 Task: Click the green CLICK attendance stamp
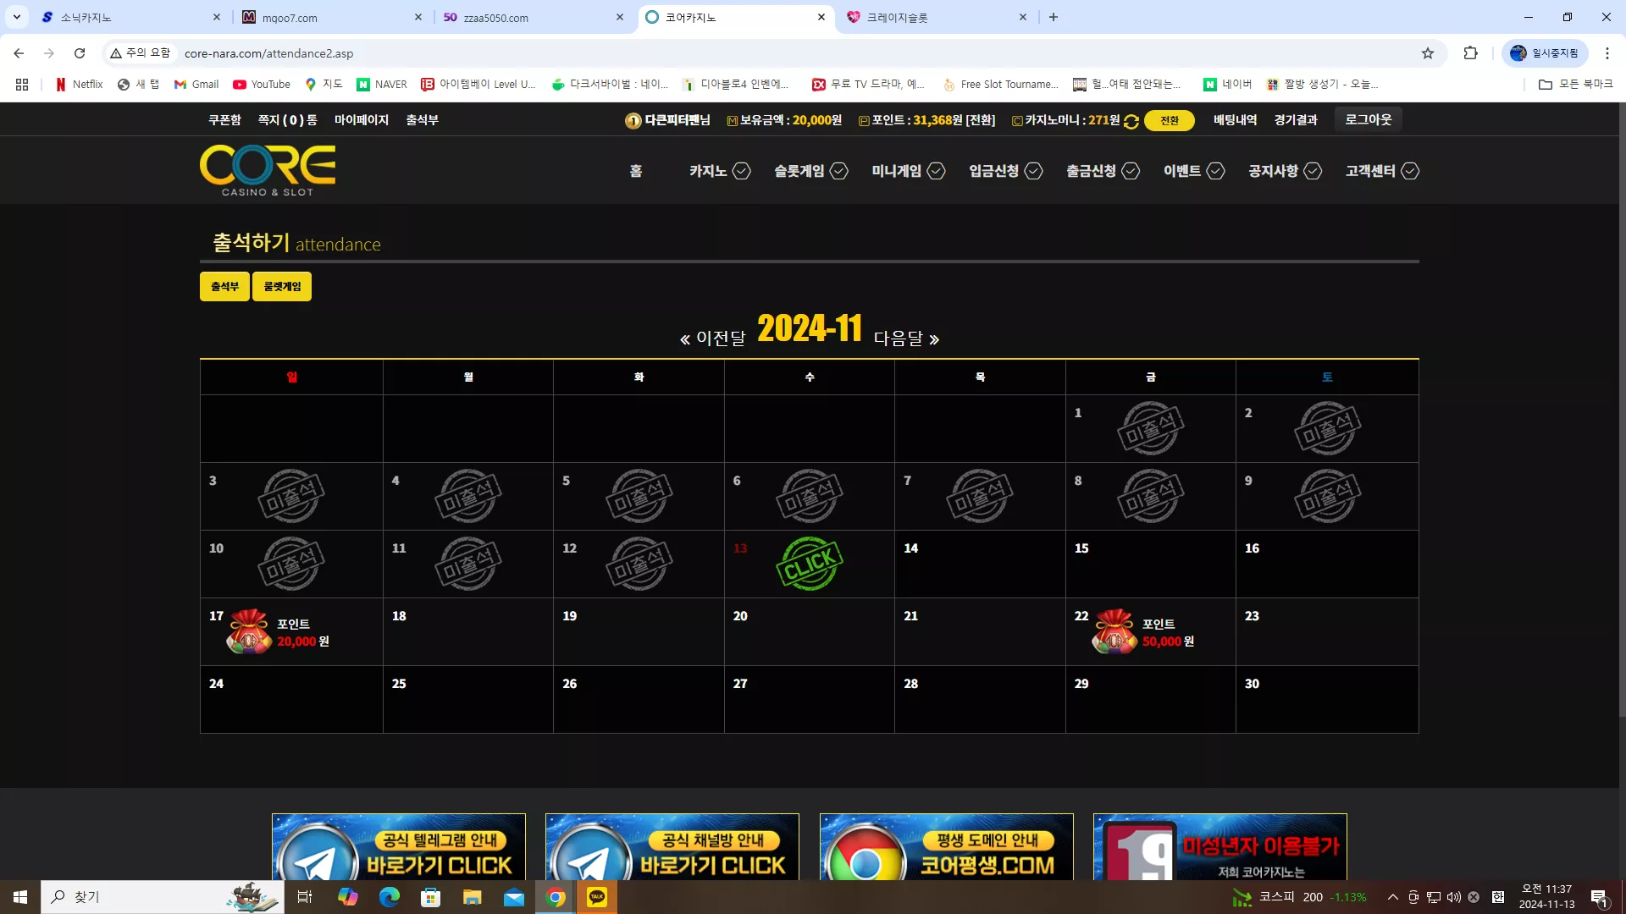(809, 564)
